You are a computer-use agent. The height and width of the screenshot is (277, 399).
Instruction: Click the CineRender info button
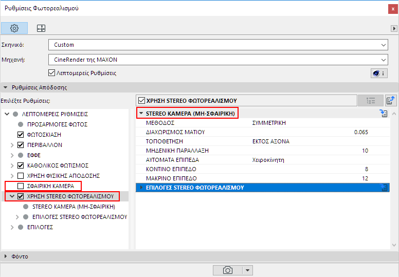379,73
